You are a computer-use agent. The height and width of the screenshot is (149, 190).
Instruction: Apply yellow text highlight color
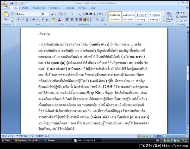tap(53, 19)
